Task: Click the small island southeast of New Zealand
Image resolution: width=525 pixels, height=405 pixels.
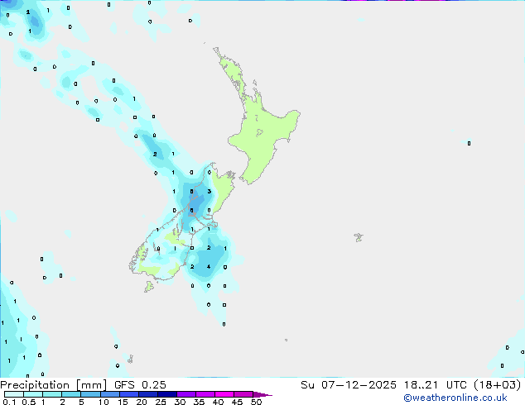Action: [x=286, y=339]
